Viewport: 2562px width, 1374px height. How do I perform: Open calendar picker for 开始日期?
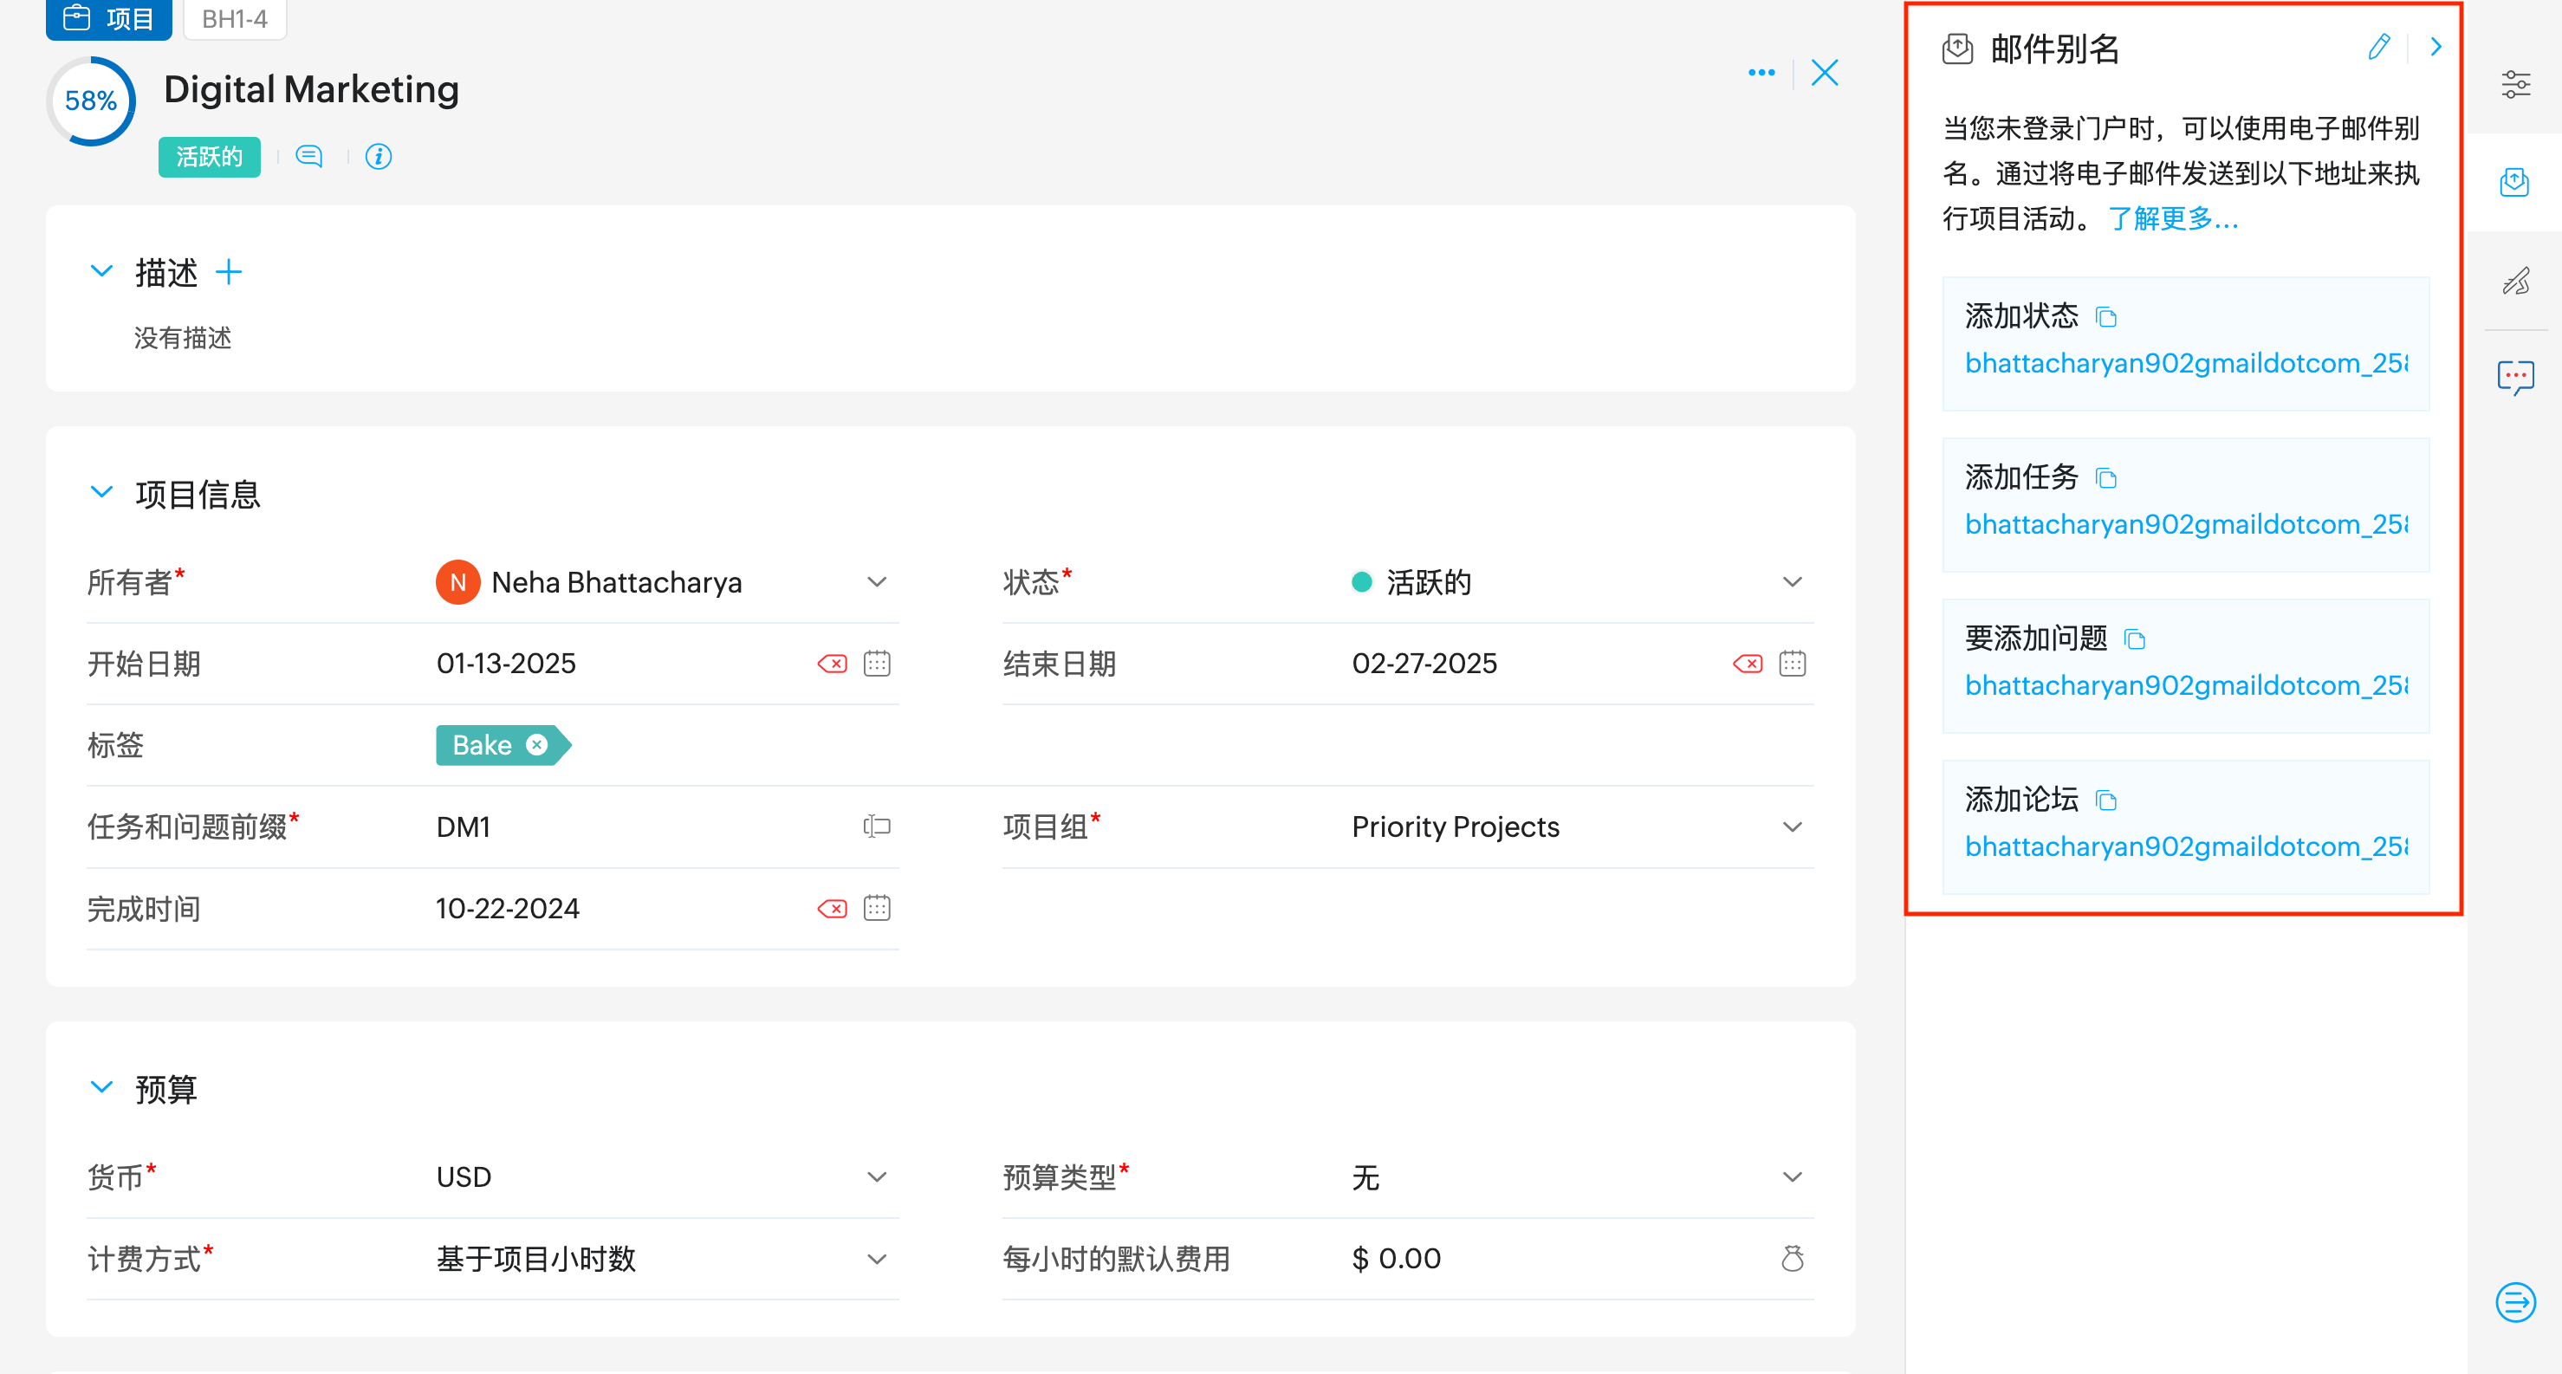coord(876,663)
